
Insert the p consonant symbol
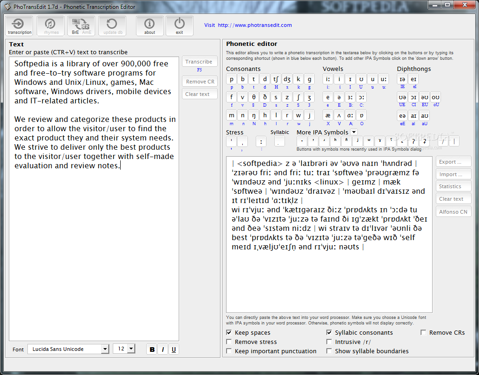pos(231,79)
